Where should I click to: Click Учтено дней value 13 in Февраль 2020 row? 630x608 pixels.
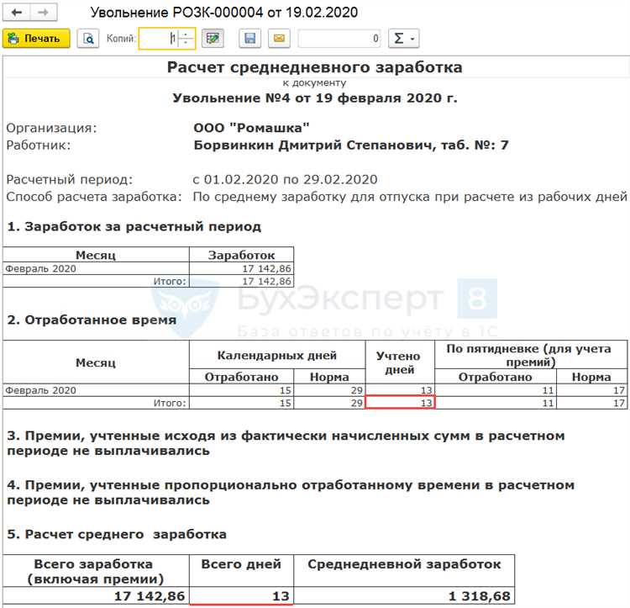(400, 390)
